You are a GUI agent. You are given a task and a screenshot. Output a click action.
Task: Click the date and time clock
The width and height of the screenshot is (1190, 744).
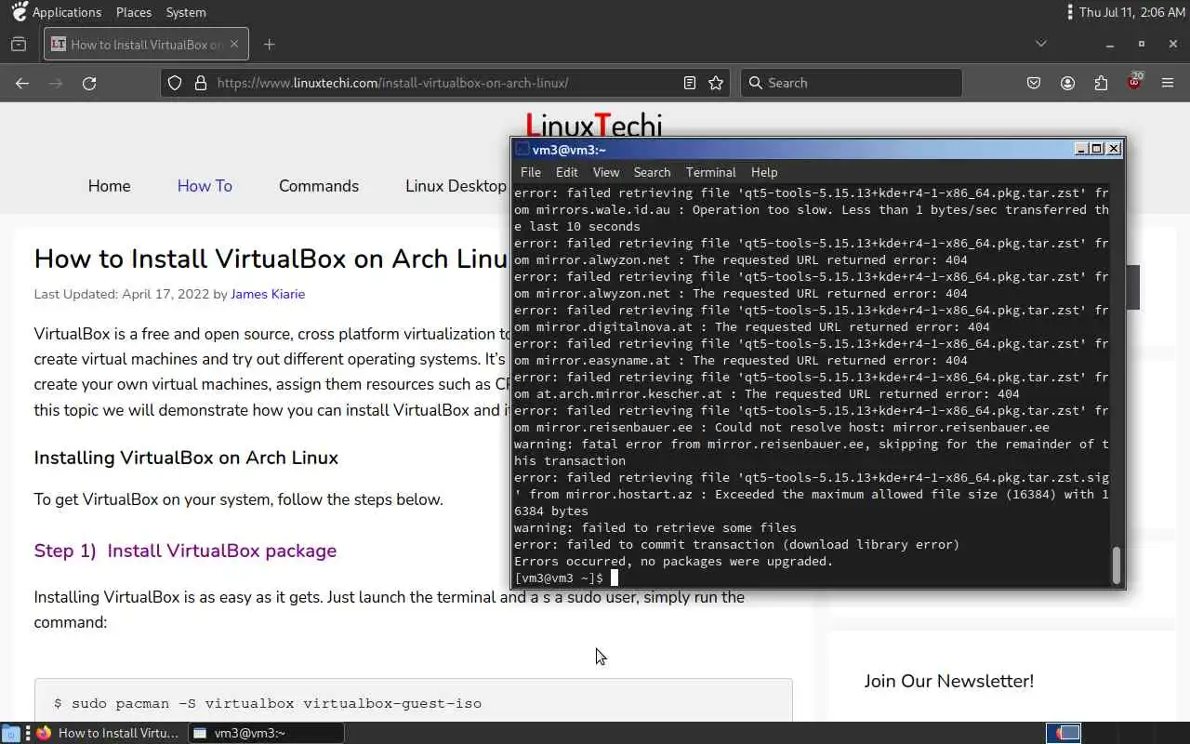click(1132, 12)
